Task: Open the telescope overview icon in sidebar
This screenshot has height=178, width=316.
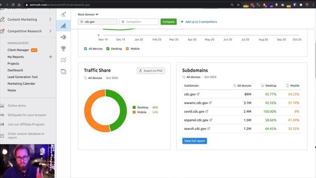Action: tap(64, 14)
